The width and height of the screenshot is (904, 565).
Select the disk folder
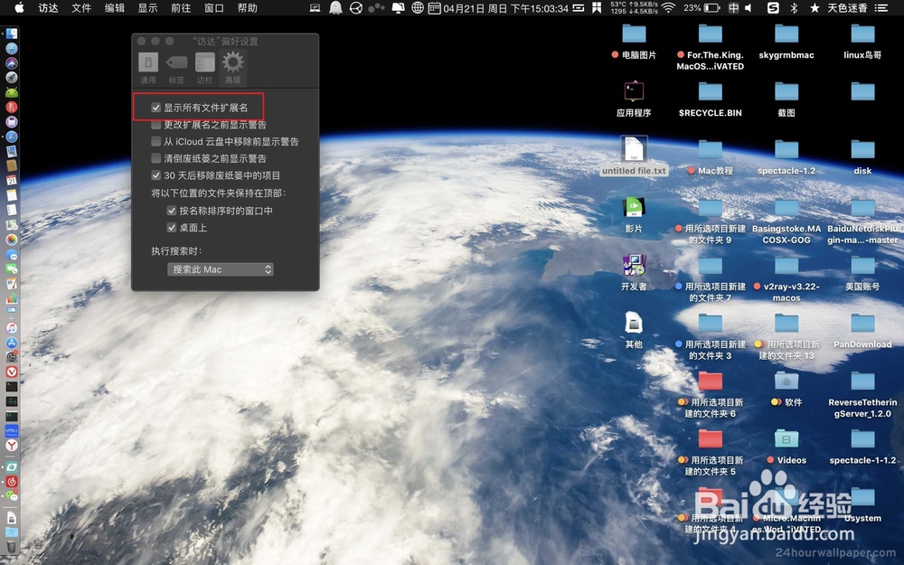coord(862,150)
